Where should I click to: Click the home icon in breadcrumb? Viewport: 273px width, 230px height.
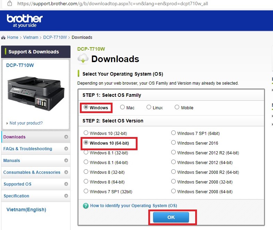[x=3, y=37]
